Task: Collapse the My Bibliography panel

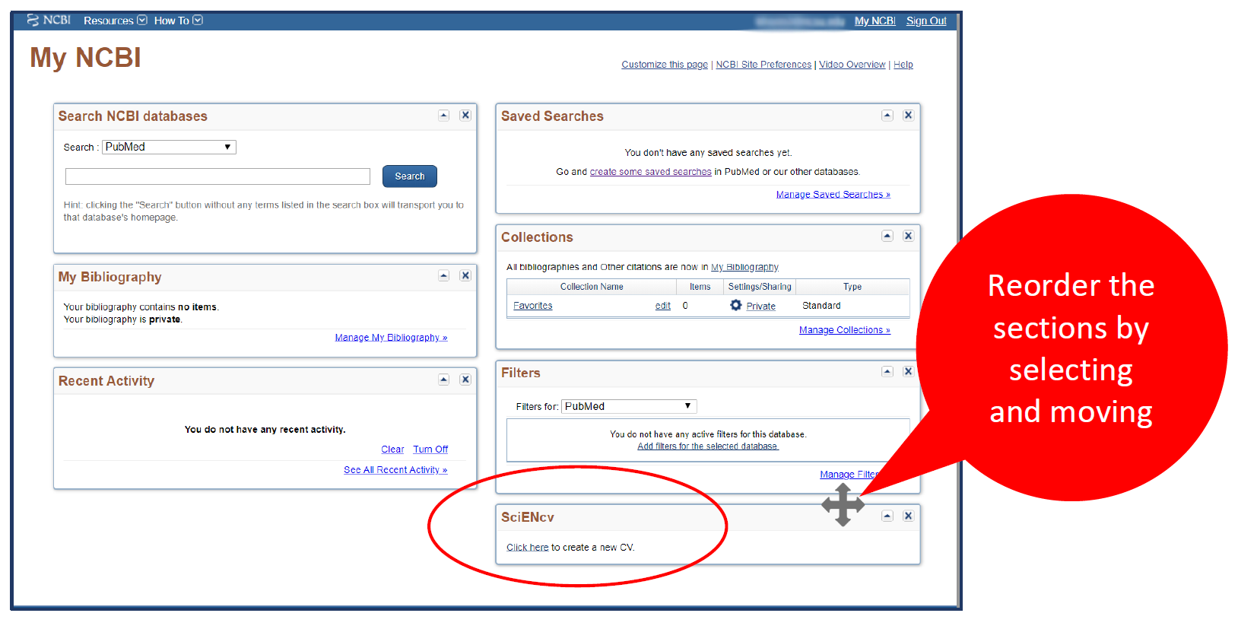Action: click(x=444, y=276)
